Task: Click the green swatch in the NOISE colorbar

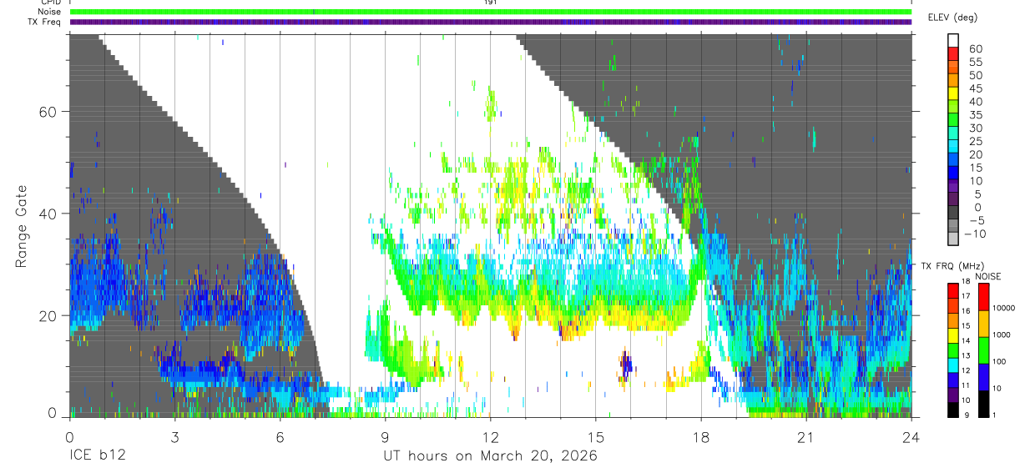Action: [983, 350]
